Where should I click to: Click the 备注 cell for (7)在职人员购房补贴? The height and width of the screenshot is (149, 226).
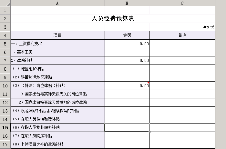point(182,136)
